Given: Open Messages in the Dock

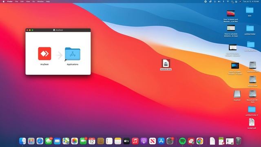Looking at the screenshot, I should 49,141.
